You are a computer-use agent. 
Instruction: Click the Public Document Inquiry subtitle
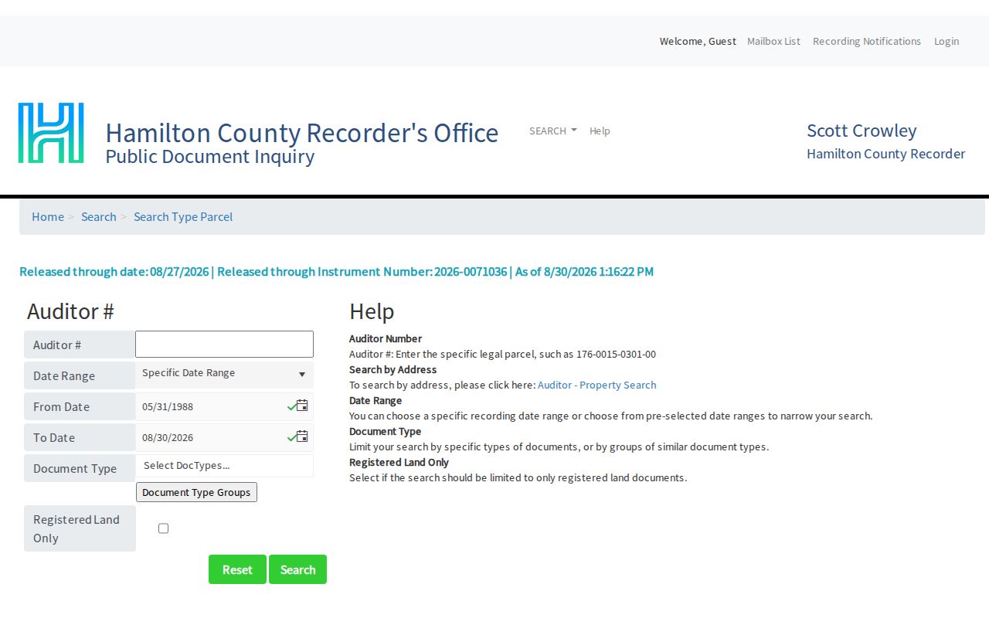point(210,157)
